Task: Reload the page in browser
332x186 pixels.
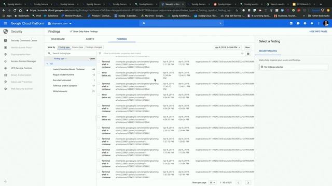Action: pos(15,10)
